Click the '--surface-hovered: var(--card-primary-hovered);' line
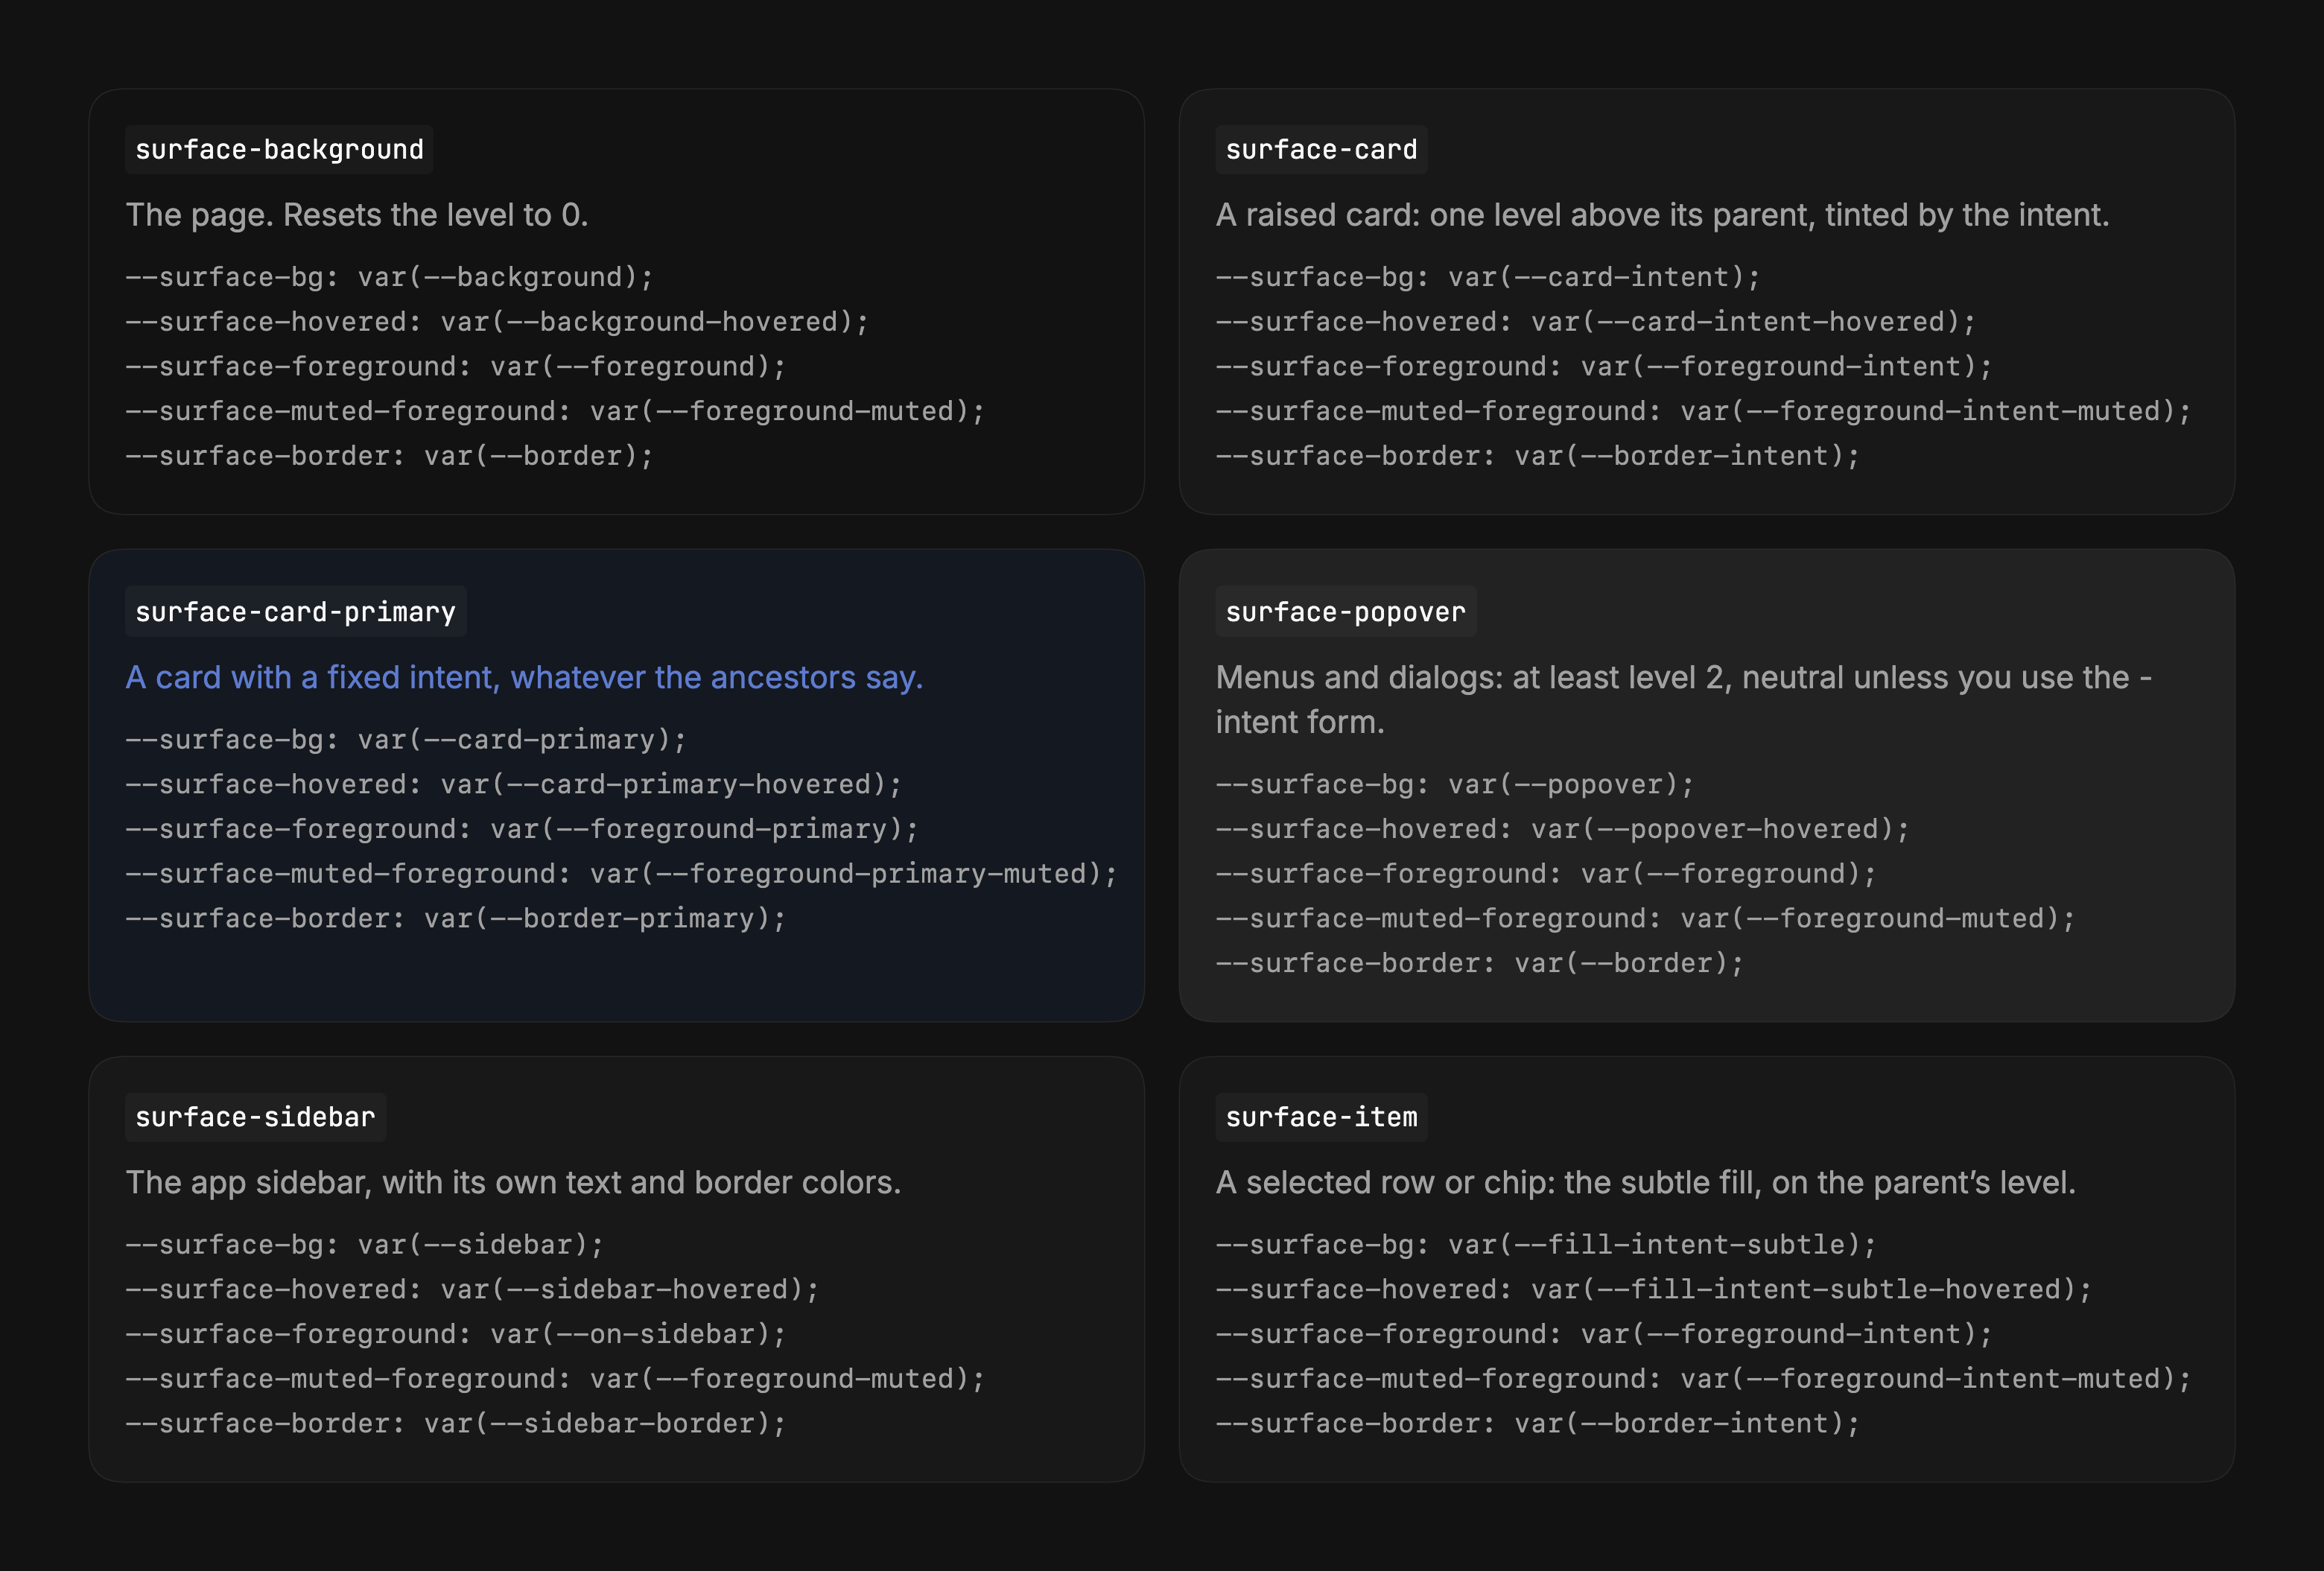Screen dimensions: 2324x1571 513,785
